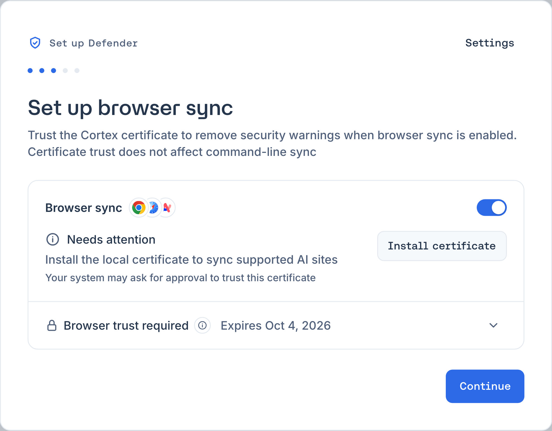Screen dimensions: 552x431
Task: Click 'Expires Oct 4, 2026' text
Action: [x=276, y=325]
